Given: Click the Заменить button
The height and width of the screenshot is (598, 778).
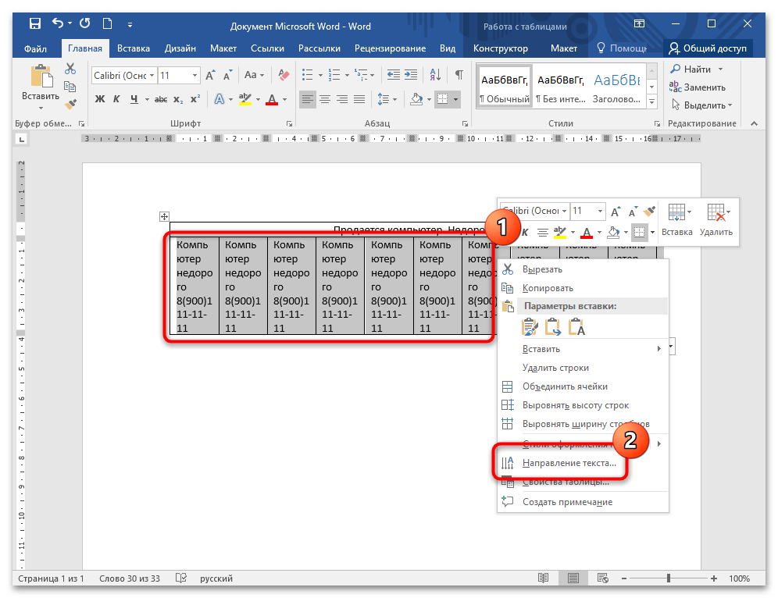Looking at the screenshot, I should point(697,87).
